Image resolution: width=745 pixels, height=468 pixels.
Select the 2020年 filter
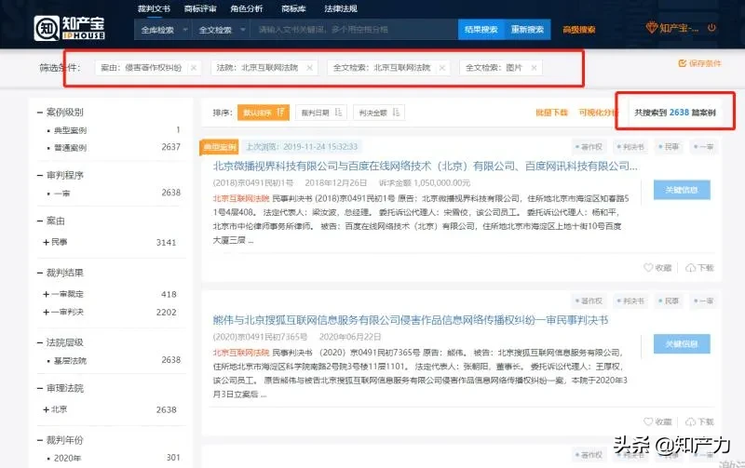pos(67,458)
